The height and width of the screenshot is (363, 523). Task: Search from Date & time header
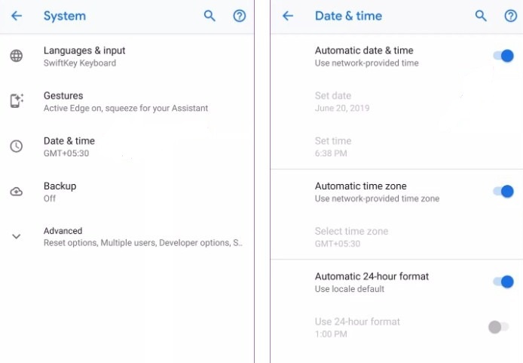(x=481, y=16)
